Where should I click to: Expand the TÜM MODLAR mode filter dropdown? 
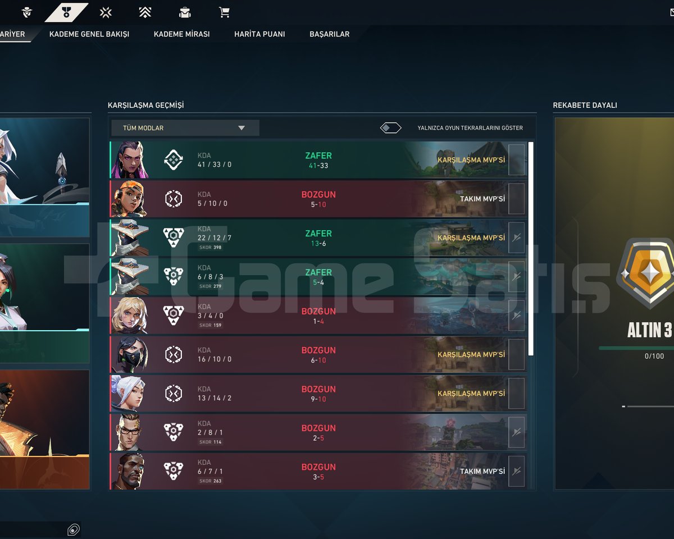click(185, 128)
